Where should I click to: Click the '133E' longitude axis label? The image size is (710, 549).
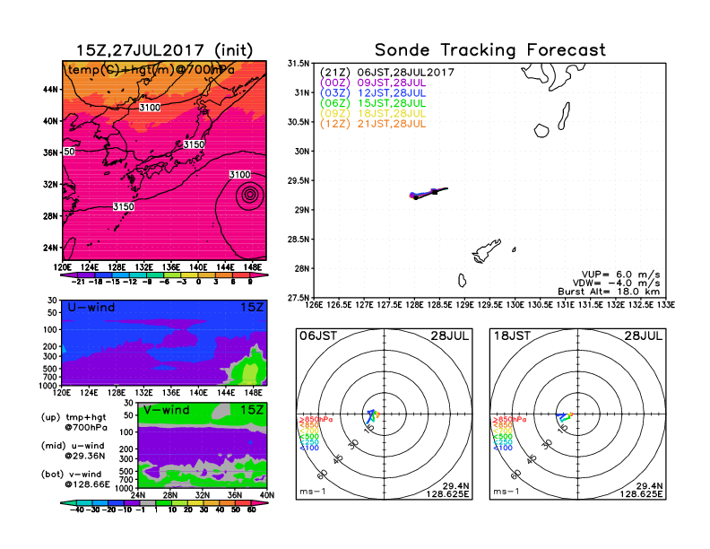pyautogui.click(x=665, y=305)
